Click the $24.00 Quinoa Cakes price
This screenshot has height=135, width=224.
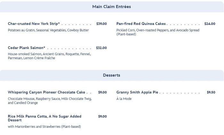pos(210,24)
